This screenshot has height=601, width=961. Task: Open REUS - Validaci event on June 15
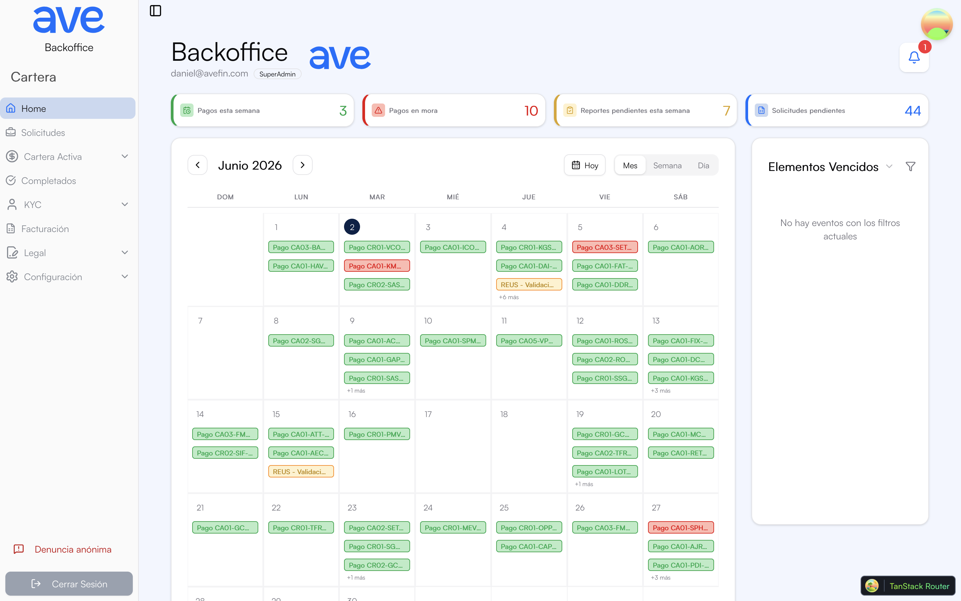[301, 471]
